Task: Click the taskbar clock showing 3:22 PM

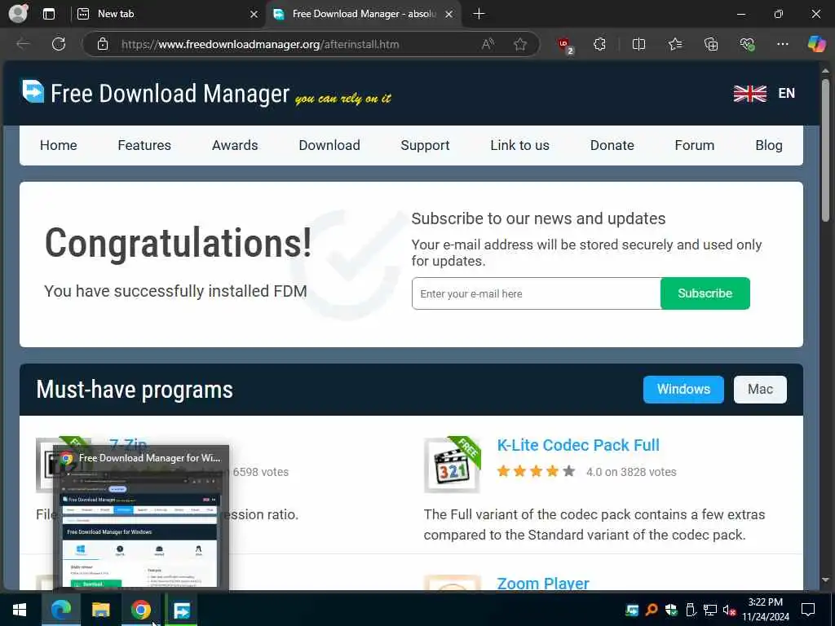Action: (x=766, y=610)
